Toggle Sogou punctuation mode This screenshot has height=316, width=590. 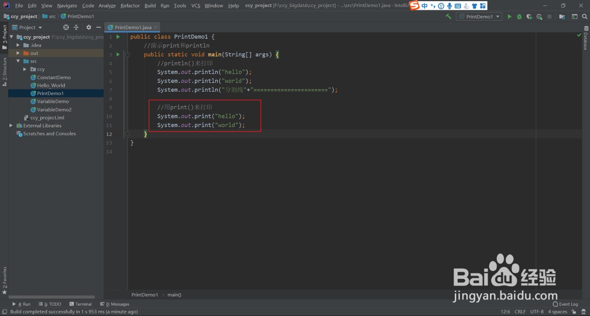433,6
